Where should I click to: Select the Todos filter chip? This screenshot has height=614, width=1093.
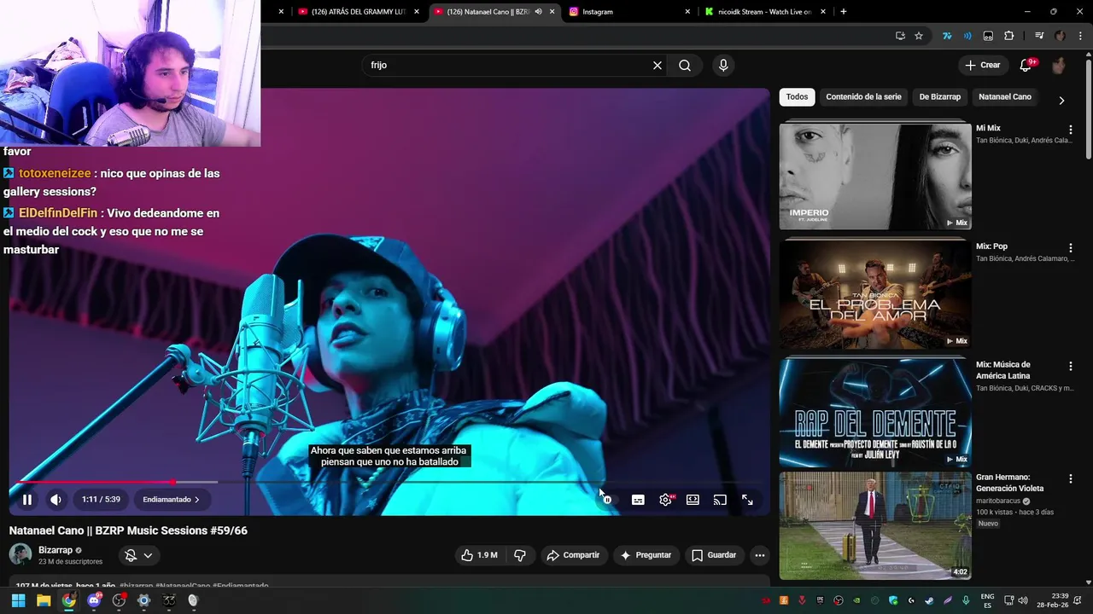(797, 97)
